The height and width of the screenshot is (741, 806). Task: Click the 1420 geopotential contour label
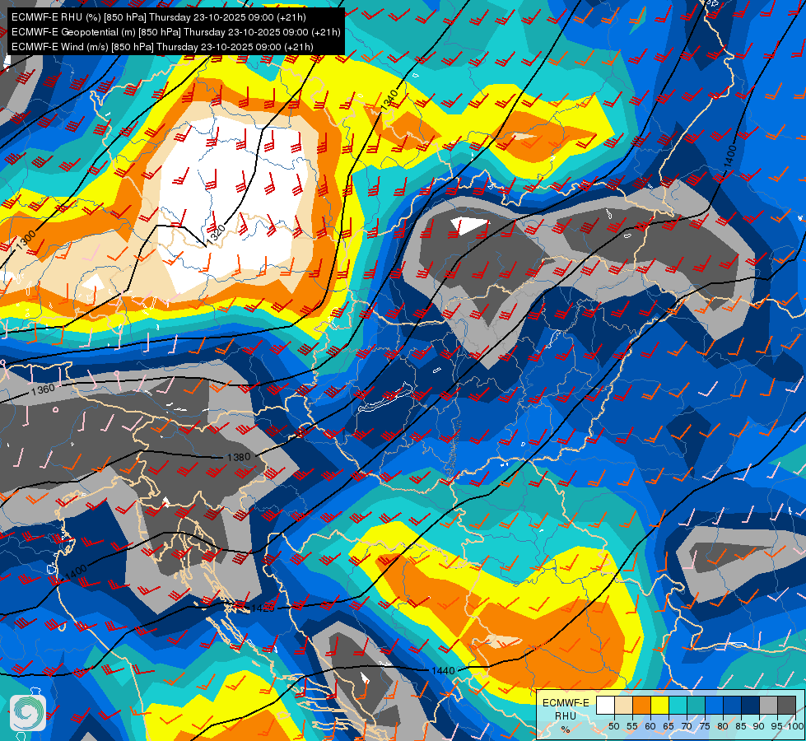(x=263, y=608)
